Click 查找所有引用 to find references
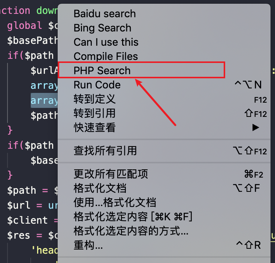Viewport: 275px width, 263px height. coord(164,151)
